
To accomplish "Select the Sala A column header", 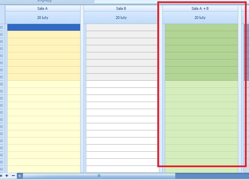I will [43, 8].
